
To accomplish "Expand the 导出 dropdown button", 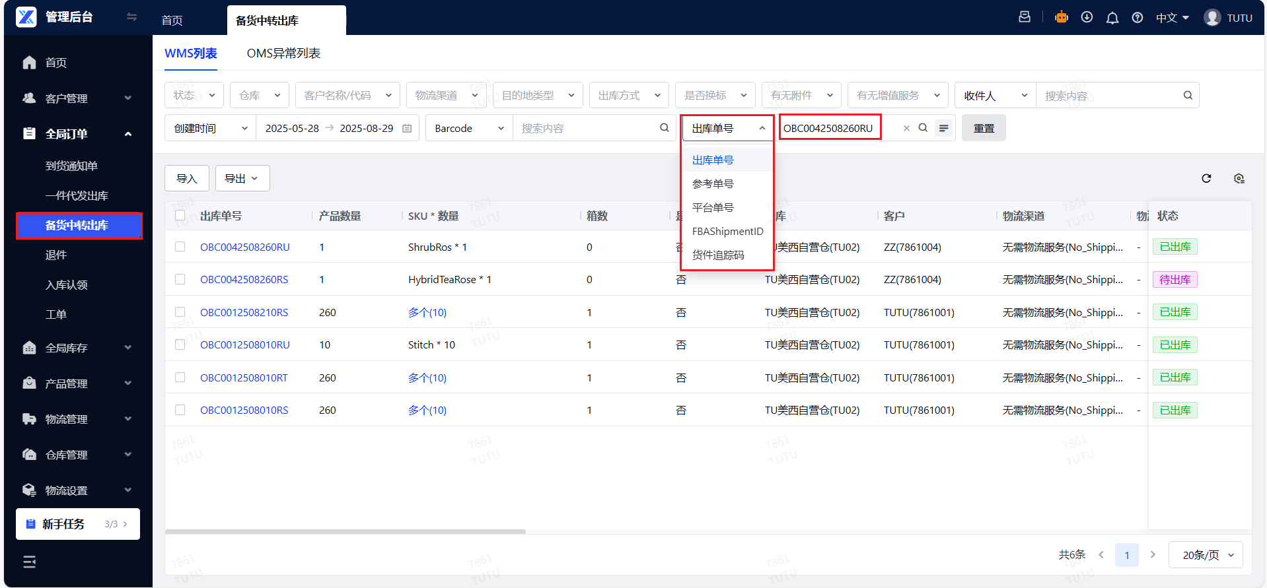I will pos(242,178).
